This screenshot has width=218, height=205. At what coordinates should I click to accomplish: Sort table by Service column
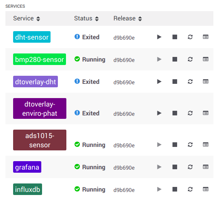click(x=27, y=18)
